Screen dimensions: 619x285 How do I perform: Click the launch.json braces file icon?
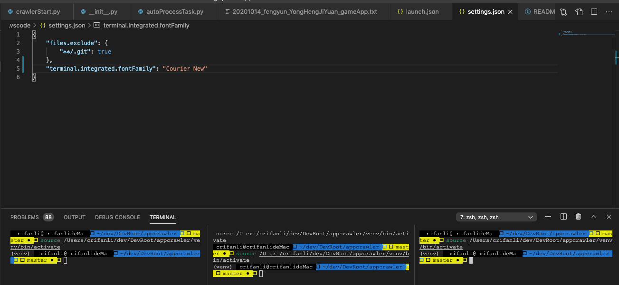click(x=400, y=11)
